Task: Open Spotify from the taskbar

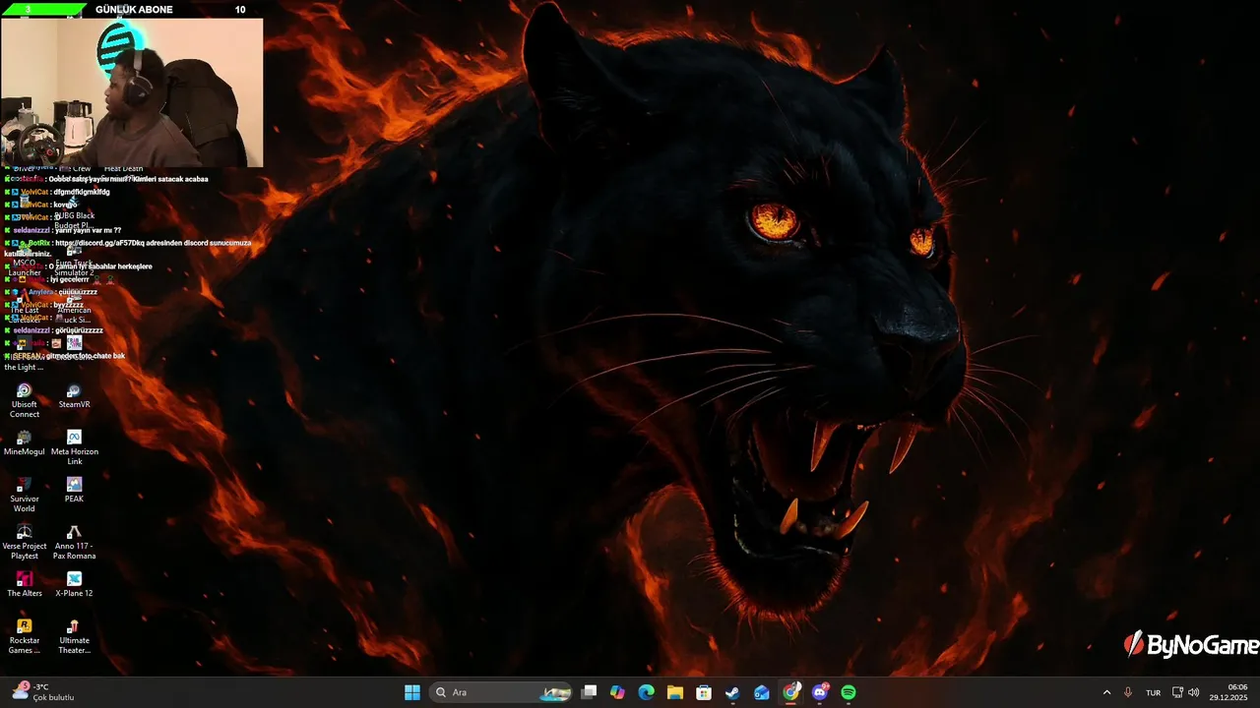Action: [849, 692]
